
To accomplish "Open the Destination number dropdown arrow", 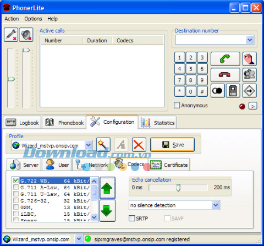I will click(x=250, y=40).
